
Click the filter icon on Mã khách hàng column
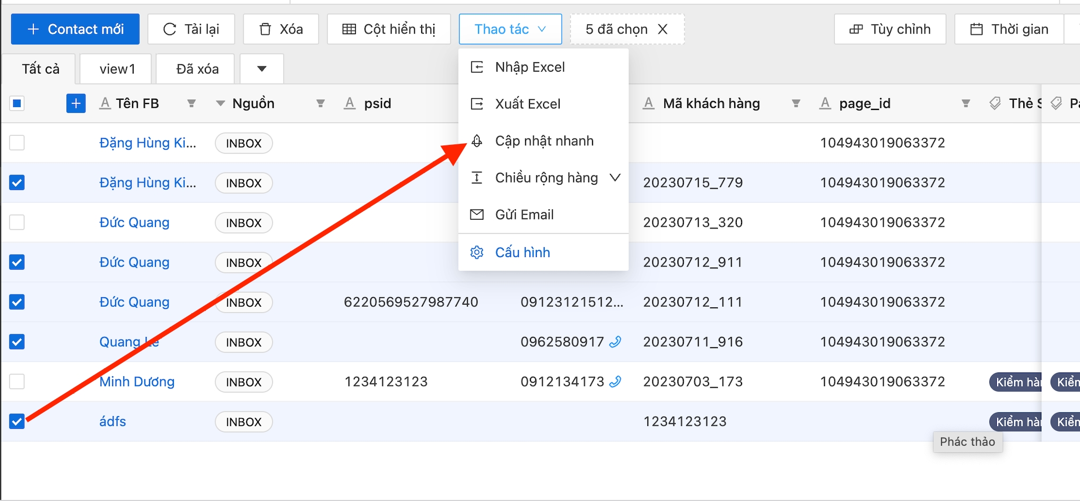(x=796, y=103)
